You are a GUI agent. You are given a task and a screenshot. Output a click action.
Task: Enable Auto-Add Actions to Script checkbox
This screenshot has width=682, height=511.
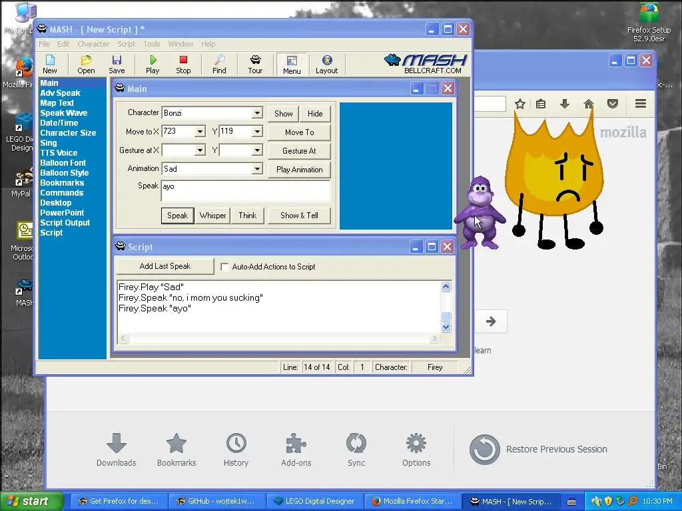point(224,267)
